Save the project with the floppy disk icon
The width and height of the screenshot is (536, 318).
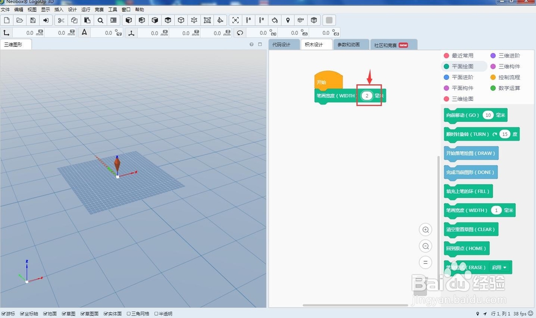(33, 20)
